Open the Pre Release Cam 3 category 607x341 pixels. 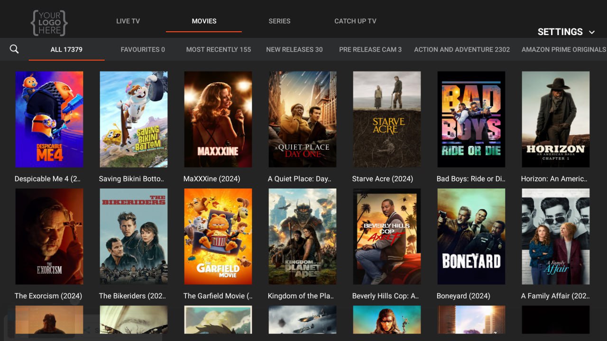click(x=370, y=49)
